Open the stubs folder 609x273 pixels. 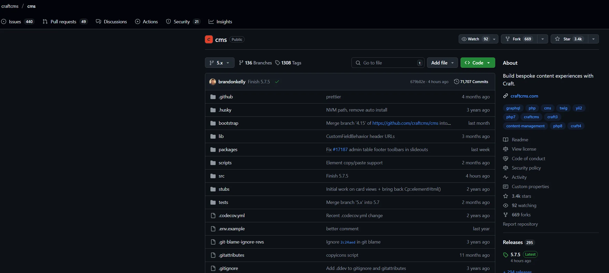224,189
